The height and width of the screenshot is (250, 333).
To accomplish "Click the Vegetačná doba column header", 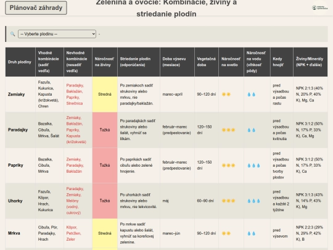I will 207,62.
